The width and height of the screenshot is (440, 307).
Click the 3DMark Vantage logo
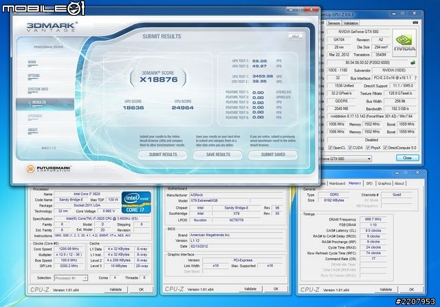(52, 27)
